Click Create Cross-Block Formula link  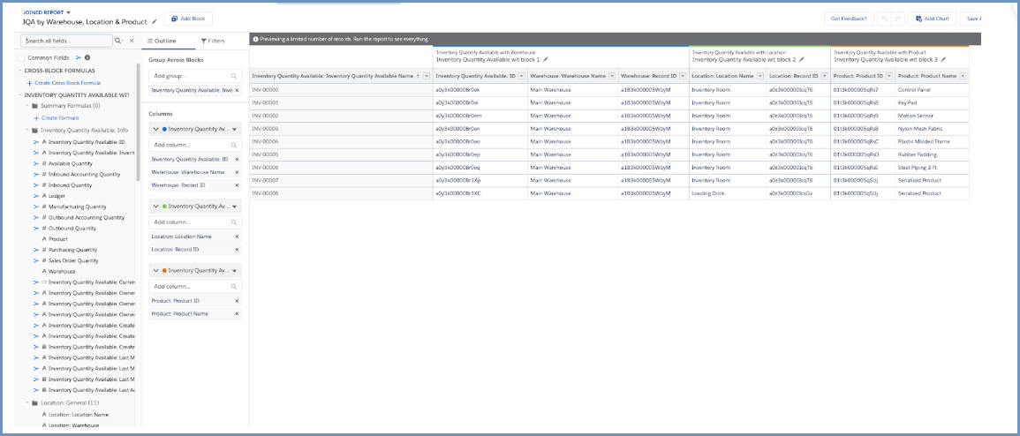64,82
